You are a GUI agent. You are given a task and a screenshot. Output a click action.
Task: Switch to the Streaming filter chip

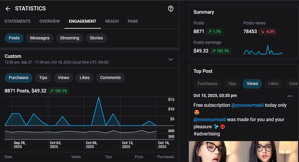pos(70,38)
